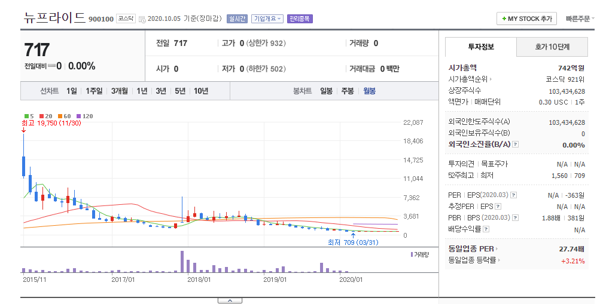Viewport: 600px width, 304px height.
Task: Open the 실시간 real-time badge
Action: 237,19
